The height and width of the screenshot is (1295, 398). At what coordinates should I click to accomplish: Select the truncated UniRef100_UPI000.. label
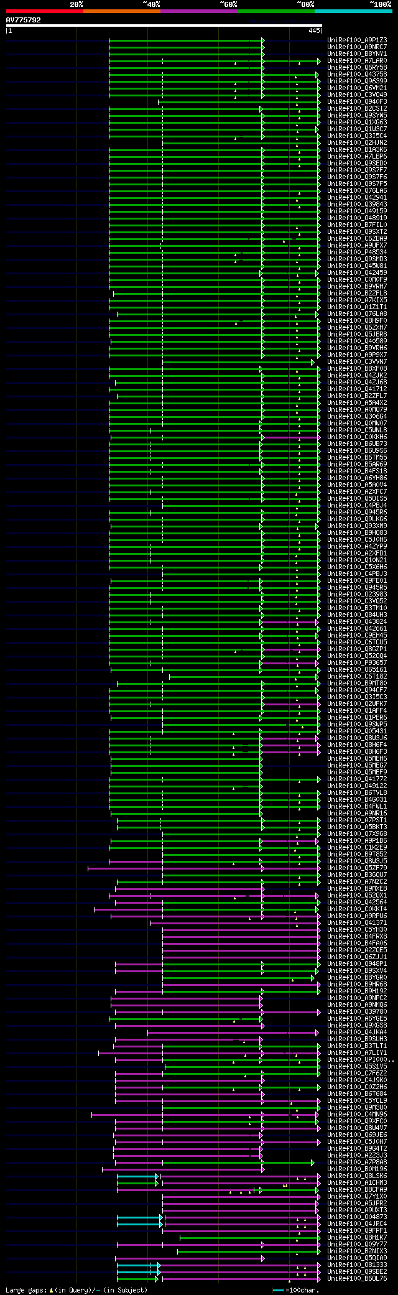coord(361,1059)
